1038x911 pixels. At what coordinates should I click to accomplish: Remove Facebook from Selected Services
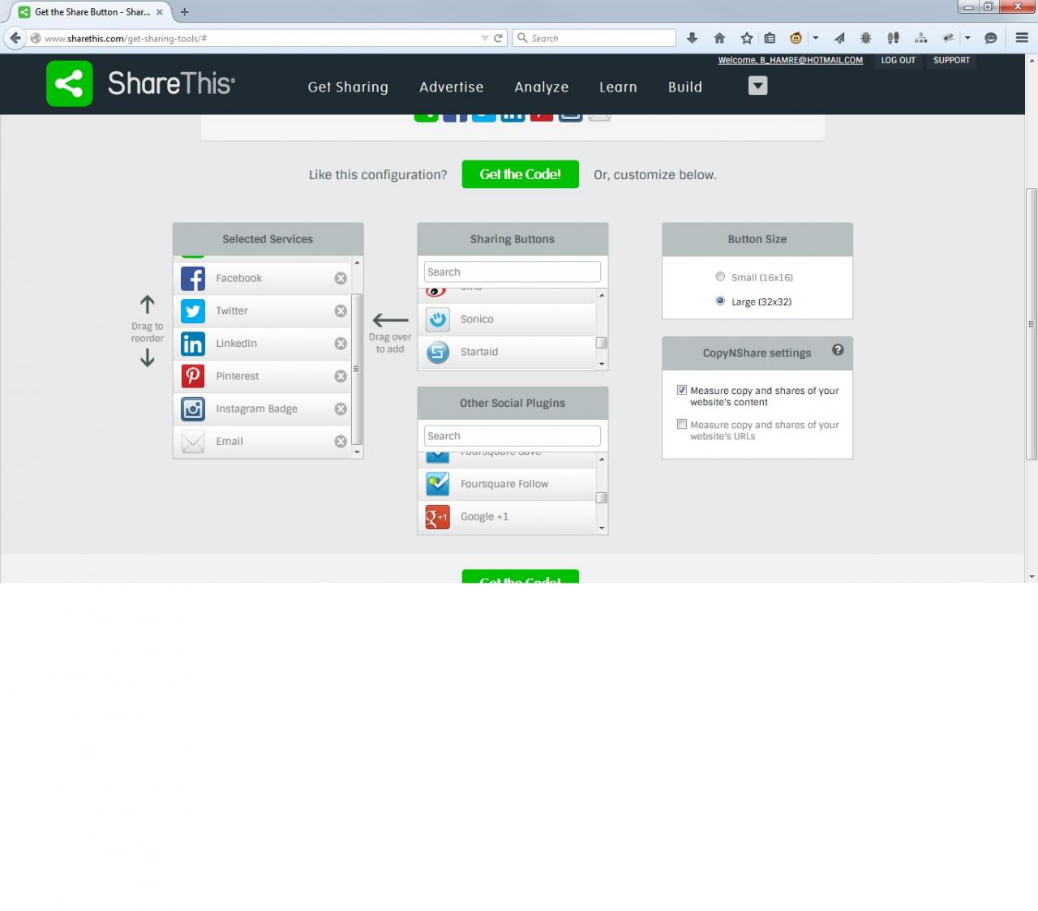[341, 278]
